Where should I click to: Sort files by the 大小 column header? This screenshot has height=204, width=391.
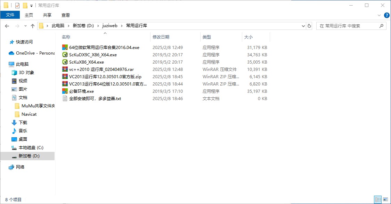(x=256, y=37)
